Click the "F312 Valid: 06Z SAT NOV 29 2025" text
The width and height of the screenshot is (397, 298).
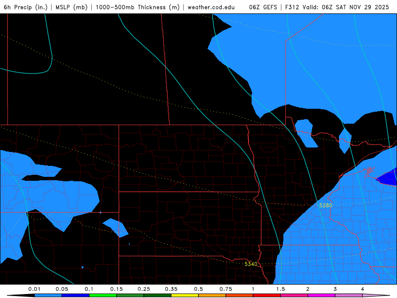337,7
